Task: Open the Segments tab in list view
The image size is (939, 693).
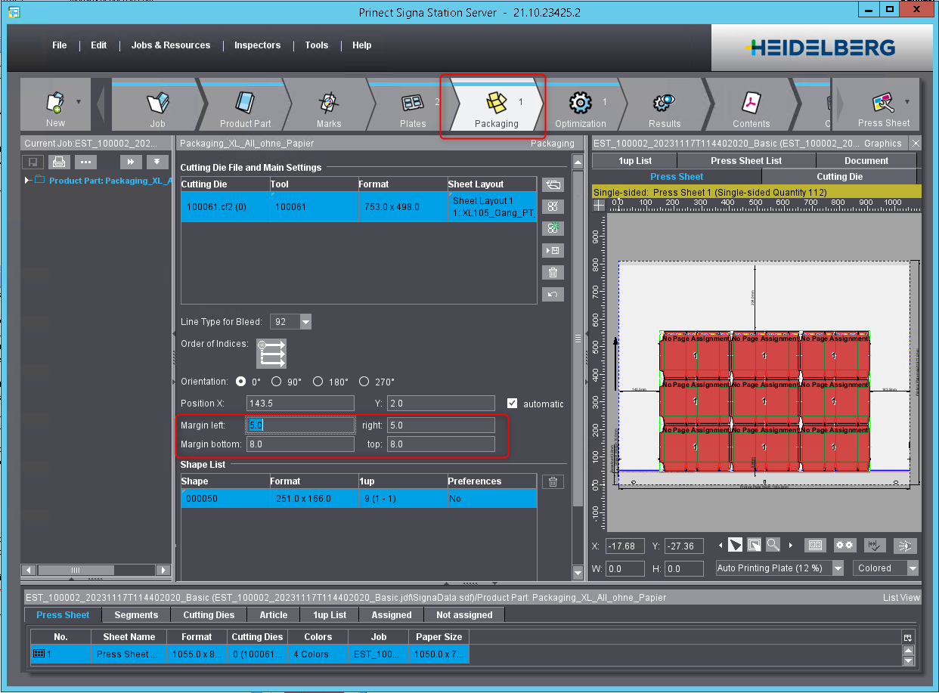Action: (136, 615)
